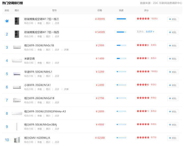Click the 价格 column header
This screenshot has width=183, height=146.
pos(100,10)
